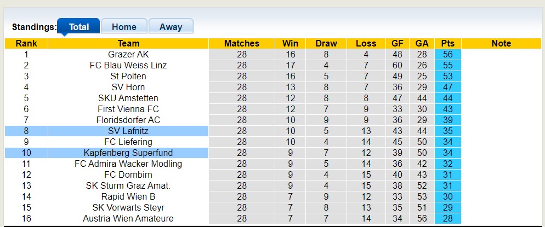Open the FC Admira Wacker Modling link
545x227 pixels.
[x=128, y=164]
